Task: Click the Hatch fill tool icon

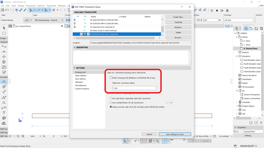Action: tap(4, 123)
